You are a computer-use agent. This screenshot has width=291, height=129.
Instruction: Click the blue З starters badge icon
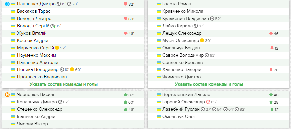7,4
